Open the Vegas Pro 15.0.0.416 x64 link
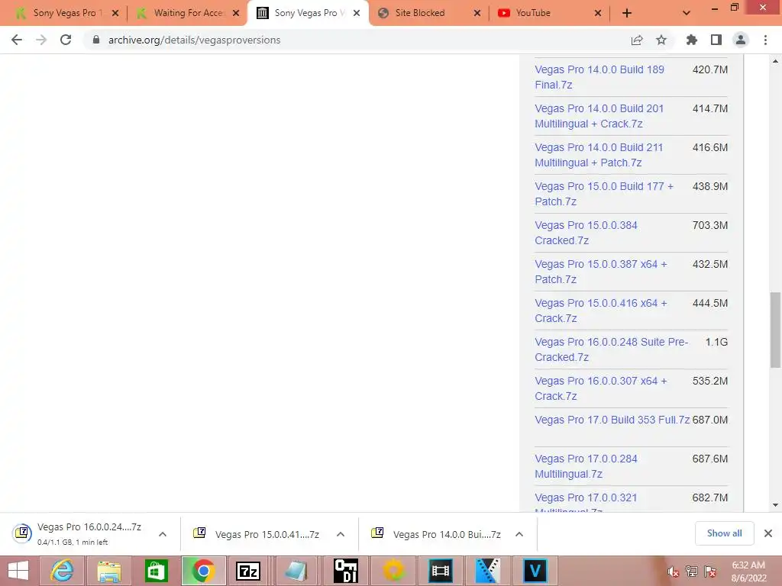Image resolution: width=782 pixels, height=586 pixels. [601, 311]
